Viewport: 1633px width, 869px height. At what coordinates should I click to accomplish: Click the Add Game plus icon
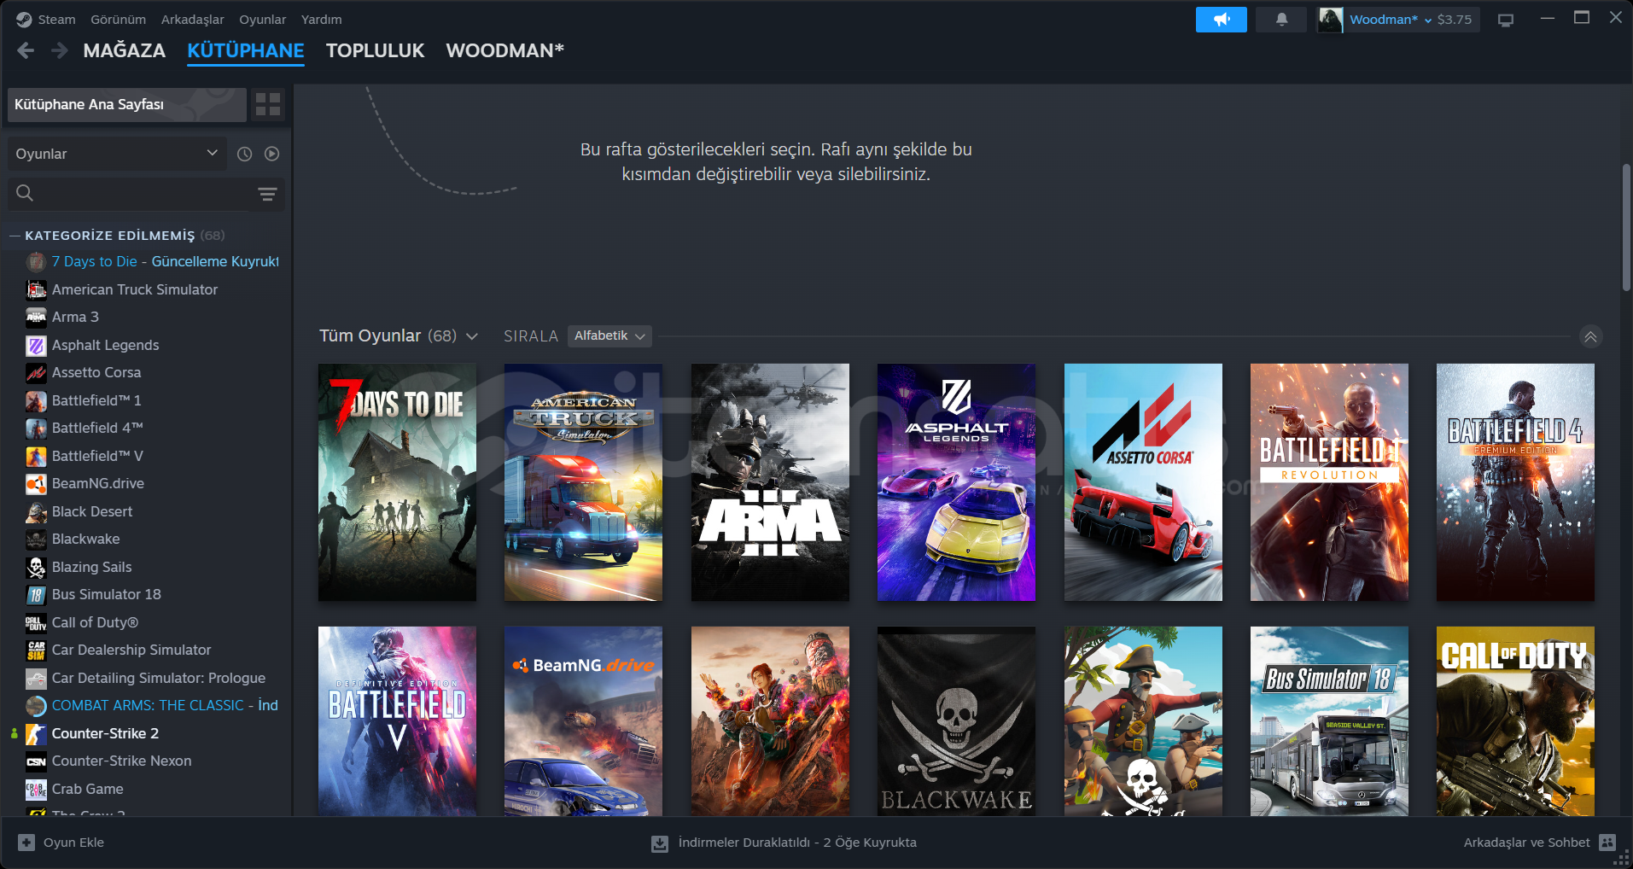[26, 843]
